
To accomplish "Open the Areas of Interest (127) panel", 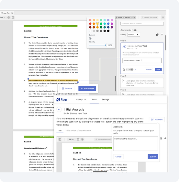I will pos(125,18).
